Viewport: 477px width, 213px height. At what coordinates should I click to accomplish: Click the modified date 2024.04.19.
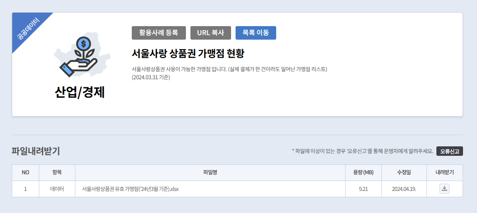click(x=404, y=189)
